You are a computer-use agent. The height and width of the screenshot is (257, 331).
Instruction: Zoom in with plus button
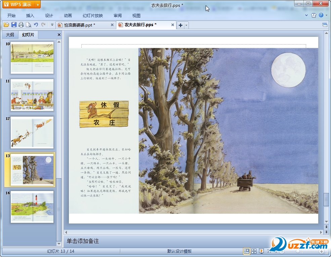click(322, 252)
